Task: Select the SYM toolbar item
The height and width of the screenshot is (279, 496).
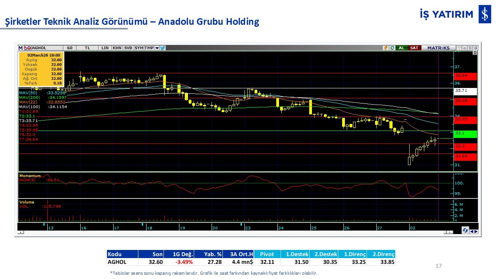Action: [139, 48]
